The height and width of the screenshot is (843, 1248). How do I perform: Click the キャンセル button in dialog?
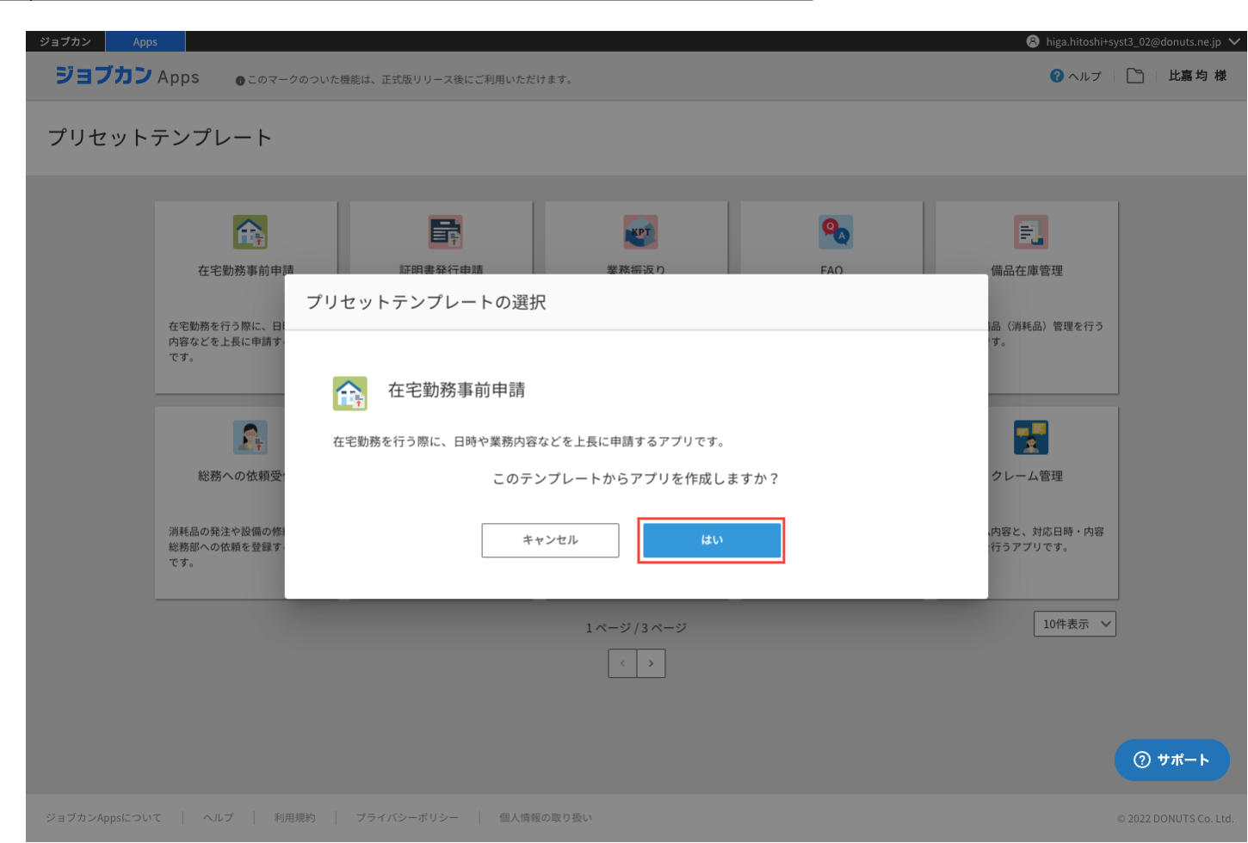[x=550, y=540]
